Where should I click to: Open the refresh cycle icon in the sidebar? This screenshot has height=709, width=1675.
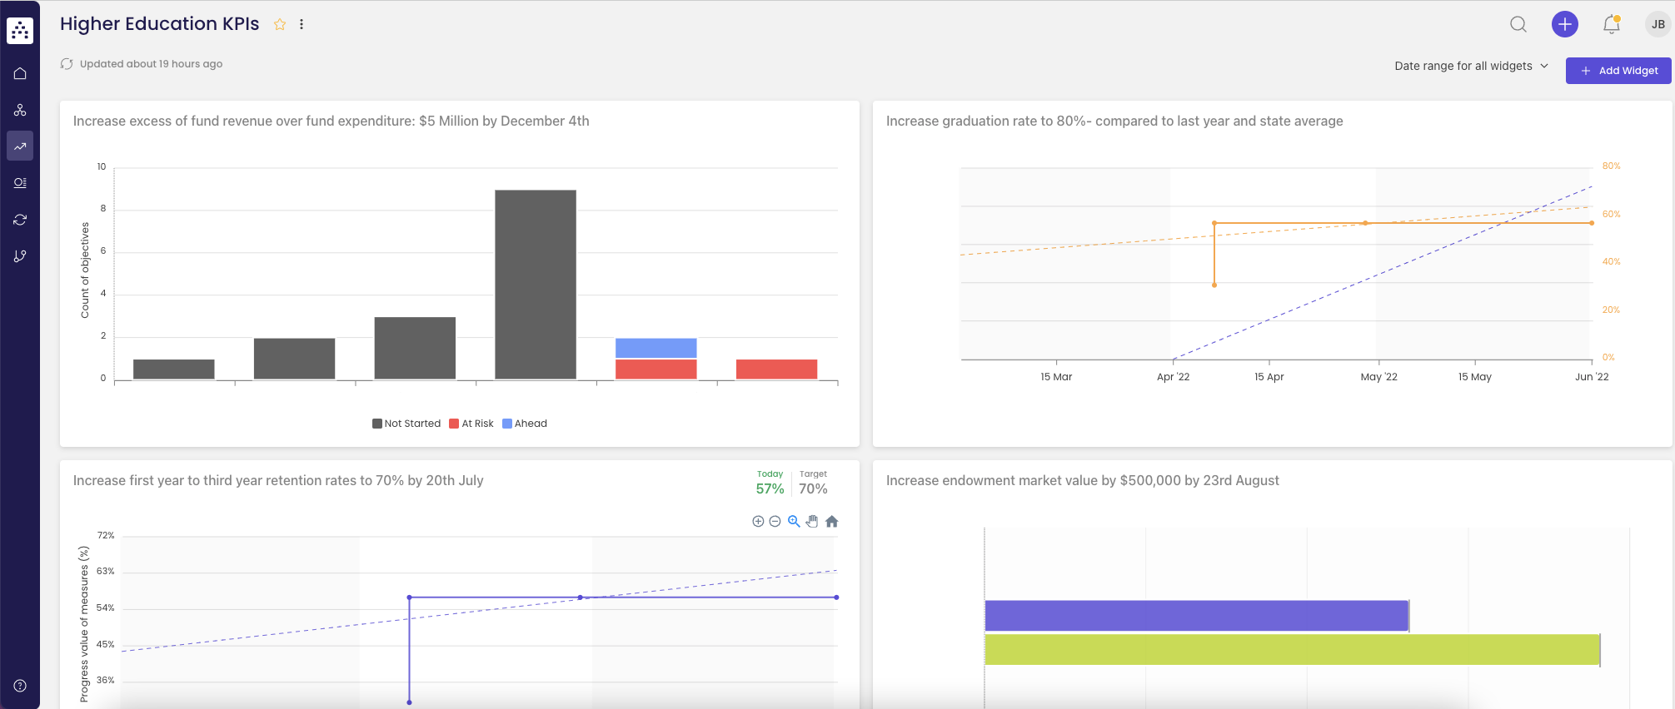click(20, 220)
